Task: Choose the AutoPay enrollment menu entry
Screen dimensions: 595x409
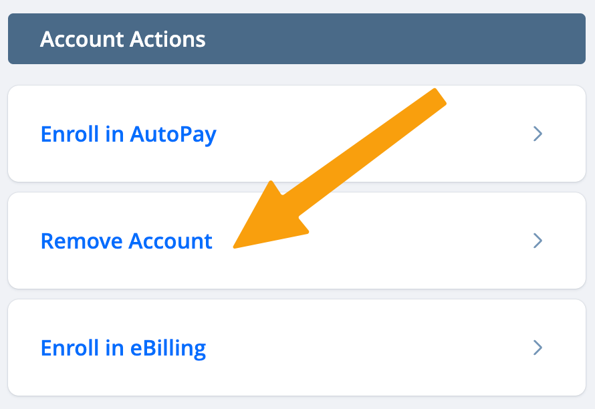Action: point(297,134)
